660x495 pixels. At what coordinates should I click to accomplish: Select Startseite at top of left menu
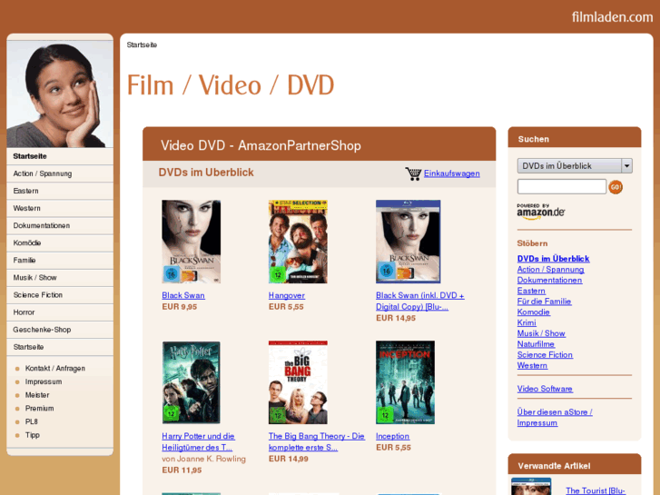pos(60,156)
